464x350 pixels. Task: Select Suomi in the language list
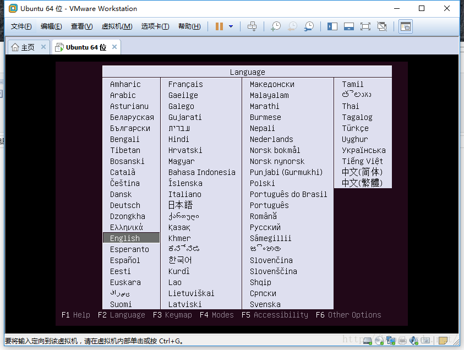coord(121,304)
